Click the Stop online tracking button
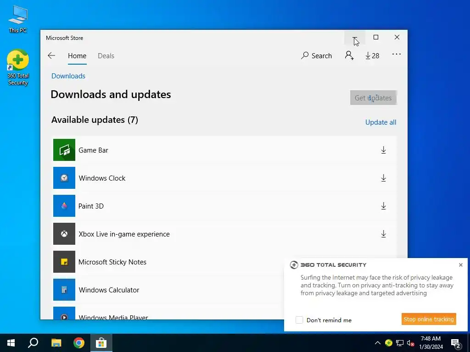This screenshot has height=352, width=470. [429, 319]
